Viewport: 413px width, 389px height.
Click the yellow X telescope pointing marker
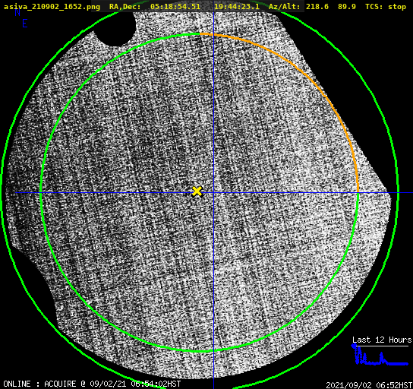[197, 191]
